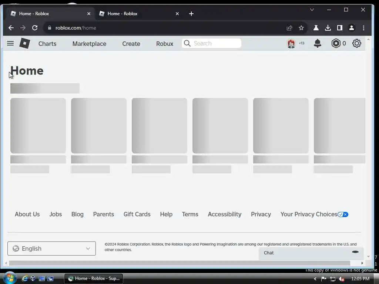Open the Create menu item

(x=131, y=44)
